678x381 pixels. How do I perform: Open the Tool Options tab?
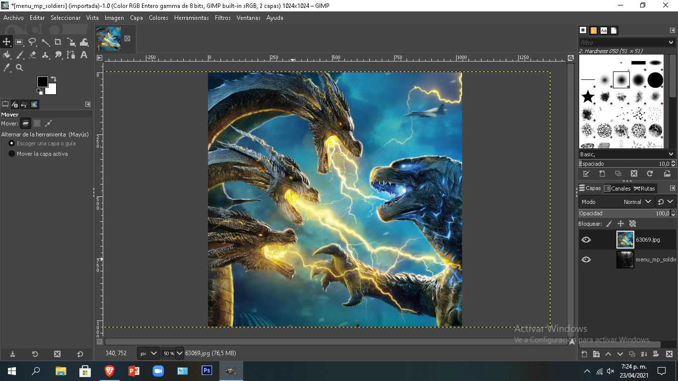pyautogui.click(x=5, y=104)
